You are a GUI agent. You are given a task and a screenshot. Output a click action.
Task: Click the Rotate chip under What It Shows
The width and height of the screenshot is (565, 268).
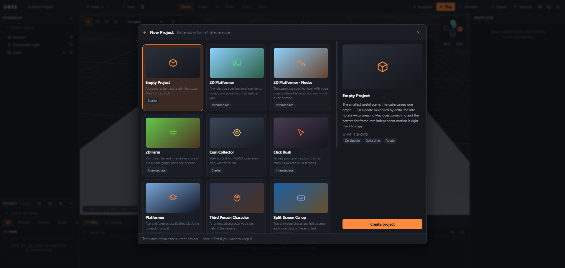point(390,141)
